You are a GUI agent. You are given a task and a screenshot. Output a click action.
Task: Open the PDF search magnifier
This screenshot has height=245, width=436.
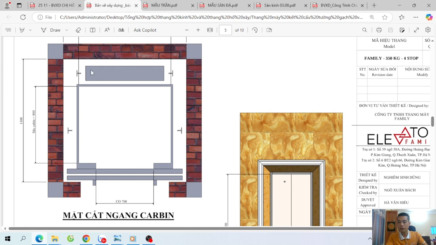pos(364,30)
